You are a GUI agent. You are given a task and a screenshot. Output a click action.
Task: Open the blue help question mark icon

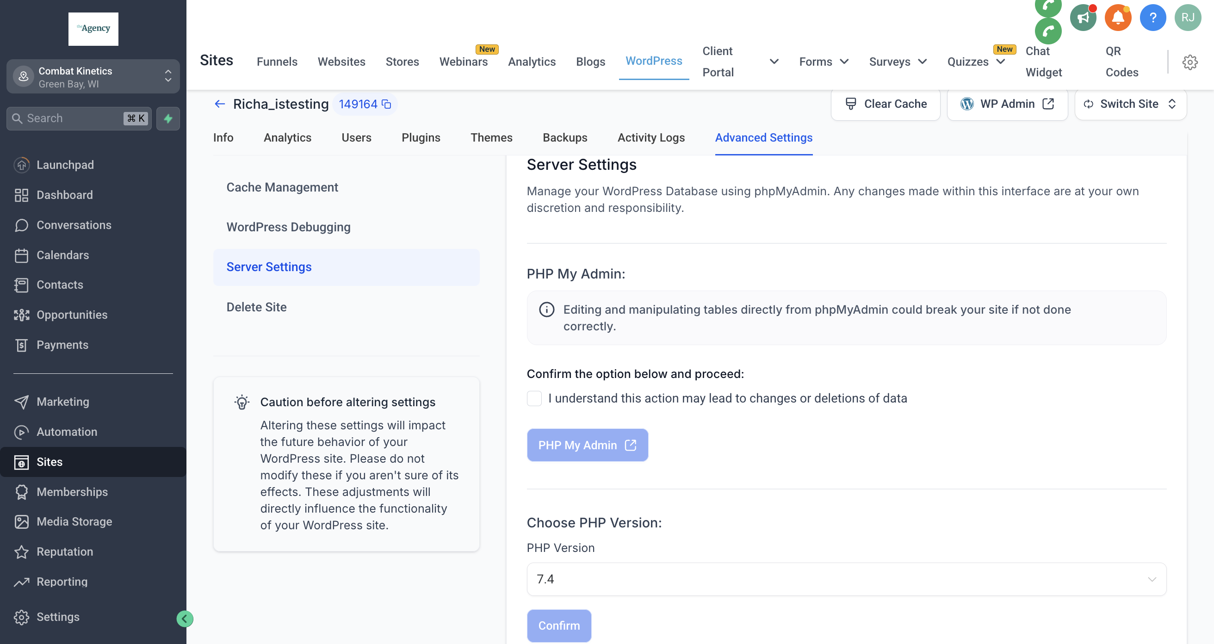(1153, 18)
